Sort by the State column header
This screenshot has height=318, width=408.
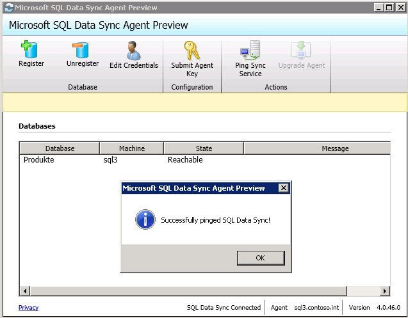[204, 148]
